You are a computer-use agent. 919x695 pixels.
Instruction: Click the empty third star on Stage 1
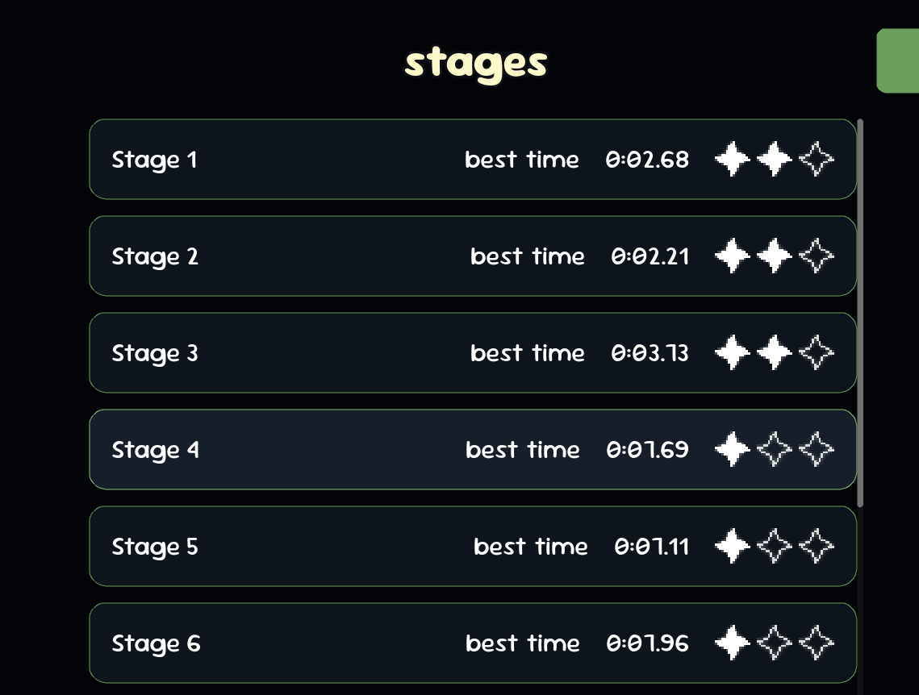coord(817,160)
